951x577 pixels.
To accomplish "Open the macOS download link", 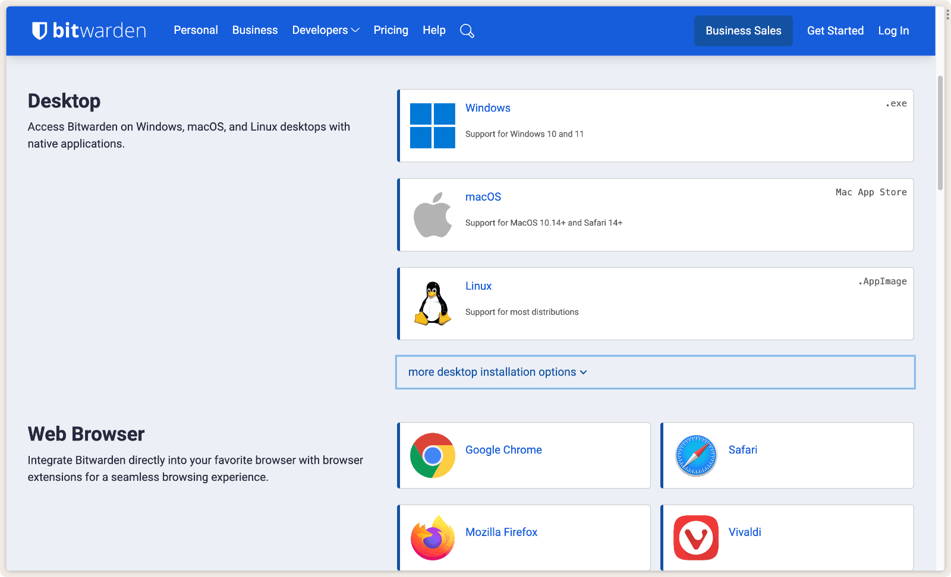I will pyautogui.click(x=483, y=197).
